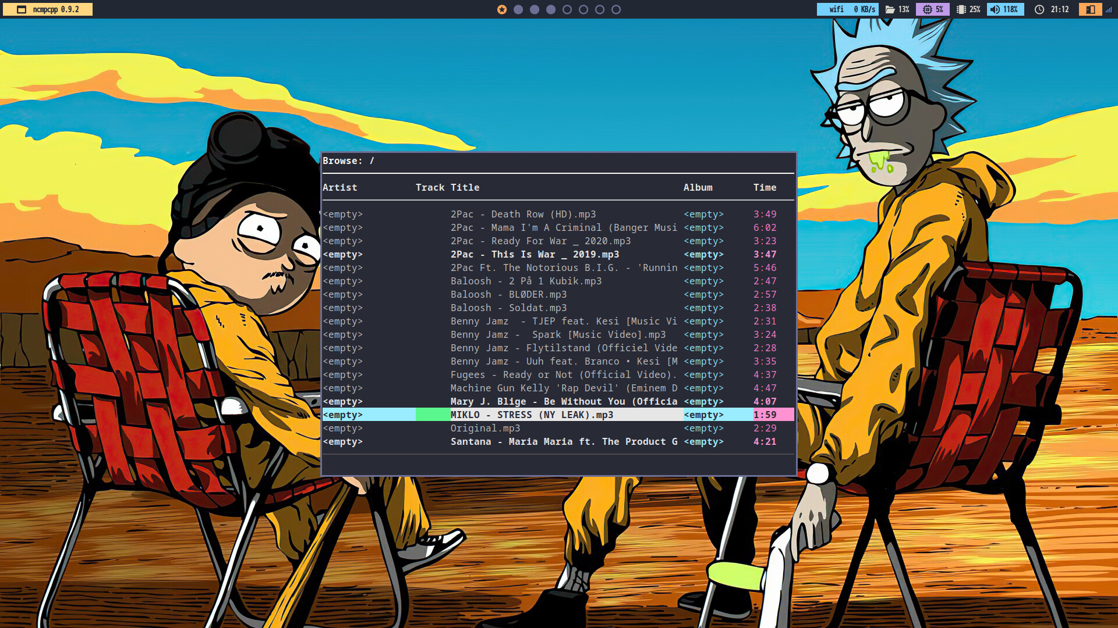This screenshot has width=1118, height=628.
Task: Open the wifi network speed module
Action: (x=847, y=9)
